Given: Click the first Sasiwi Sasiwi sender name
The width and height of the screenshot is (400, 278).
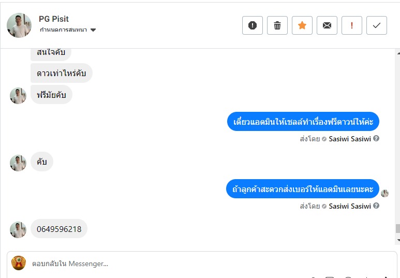Looking at the screenshot, I should click(x=350, y=139).
